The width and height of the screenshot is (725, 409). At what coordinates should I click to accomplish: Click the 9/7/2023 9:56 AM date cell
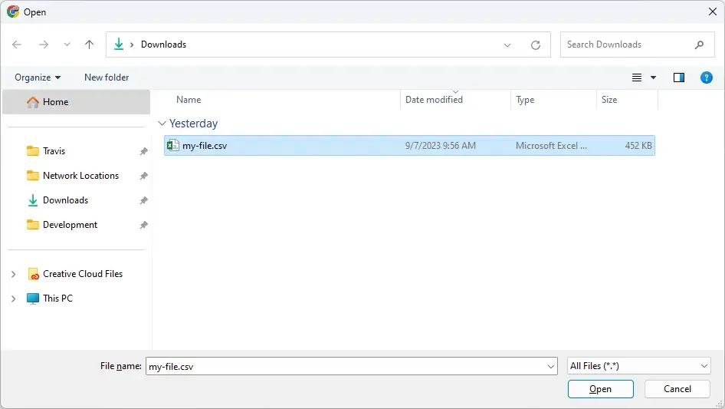tap(440, 146)
